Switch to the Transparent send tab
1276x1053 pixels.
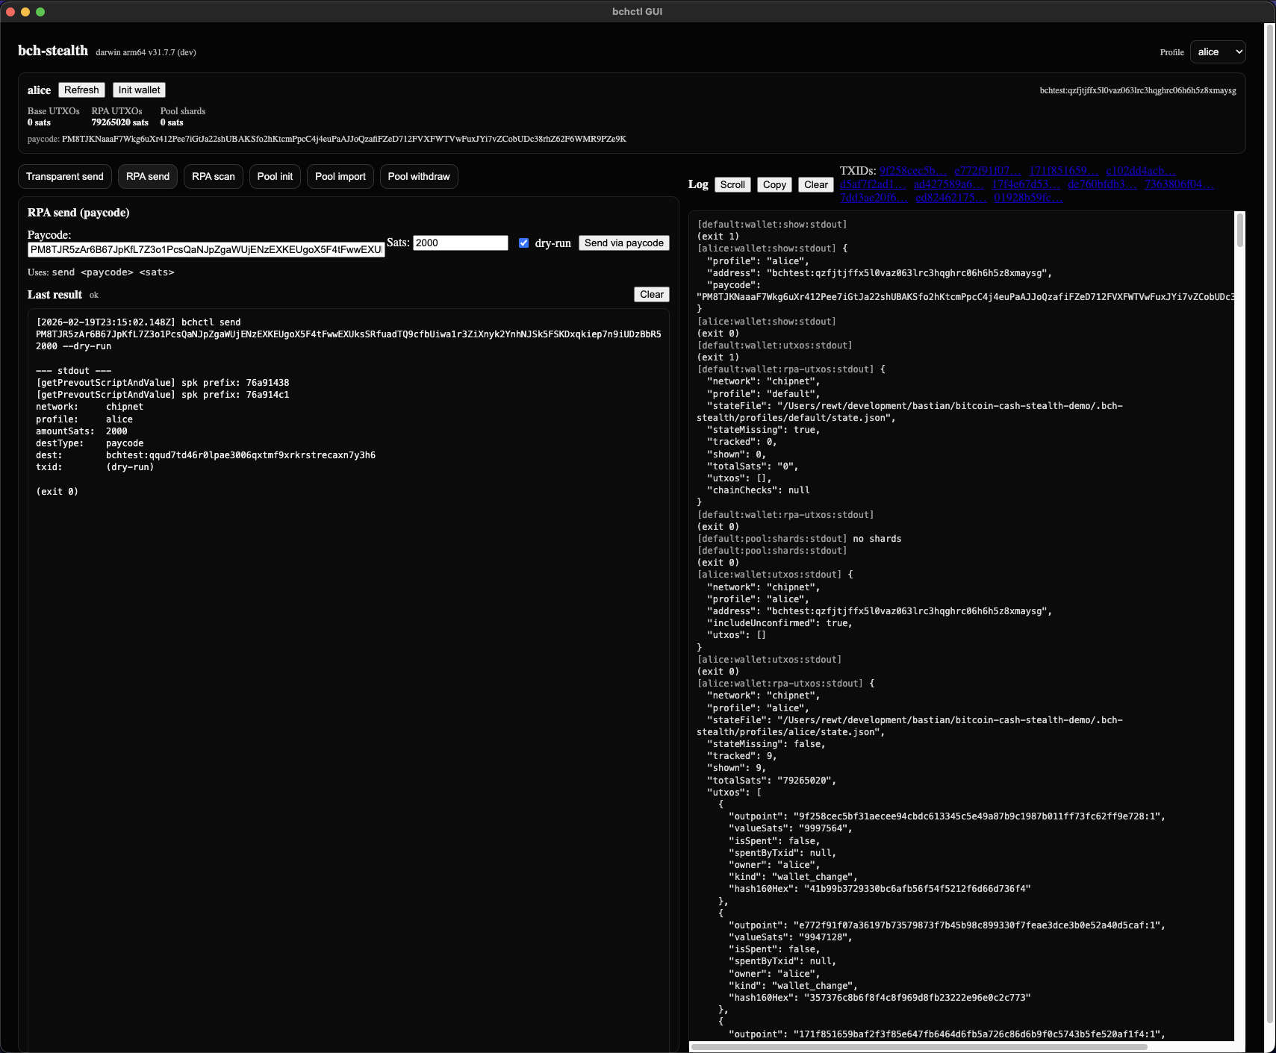65,177
